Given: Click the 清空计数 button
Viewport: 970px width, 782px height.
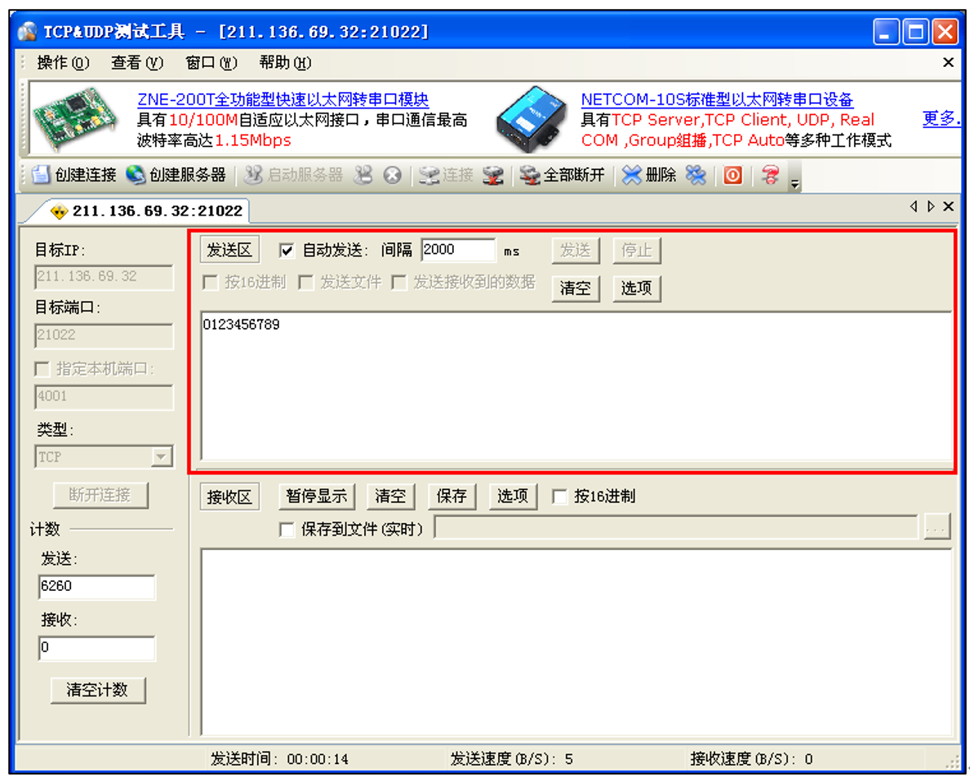Looking at the screenshot, I should coord(98,690).
